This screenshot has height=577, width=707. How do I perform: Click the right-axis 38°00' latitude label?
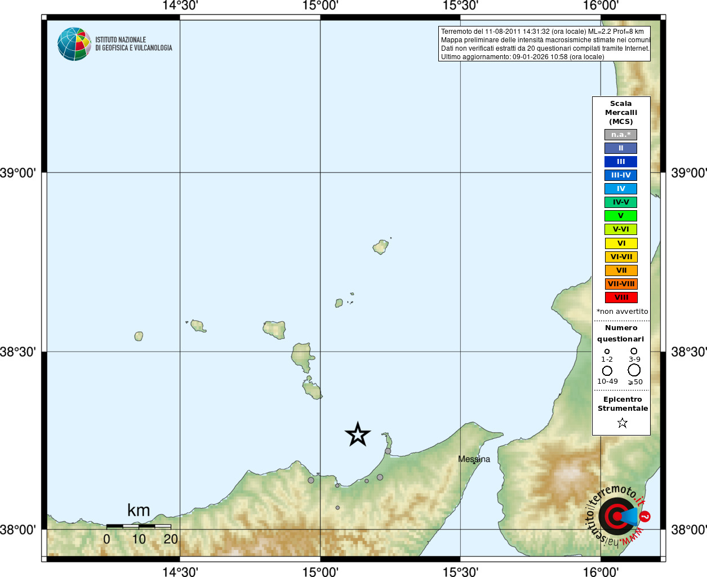pos(688,530)
